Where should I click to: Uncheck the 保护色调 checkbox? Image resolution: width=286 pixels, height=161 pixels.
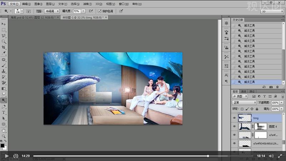(x=99, y=11)
